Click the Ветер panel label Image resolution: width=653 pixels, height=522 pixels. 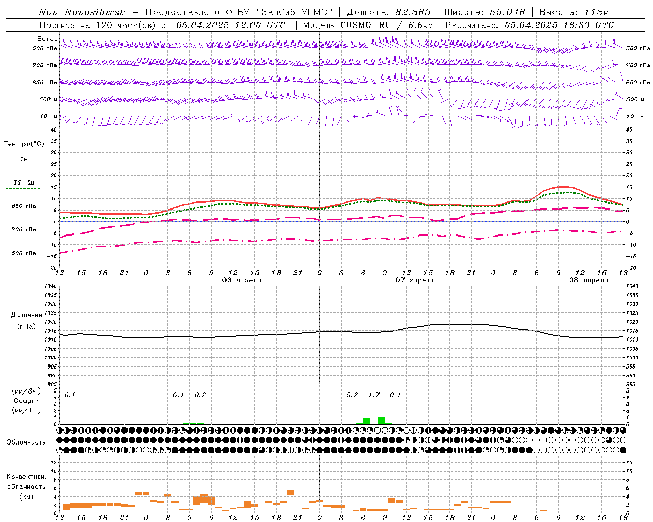pyautogui.click(x=47, y=39)
